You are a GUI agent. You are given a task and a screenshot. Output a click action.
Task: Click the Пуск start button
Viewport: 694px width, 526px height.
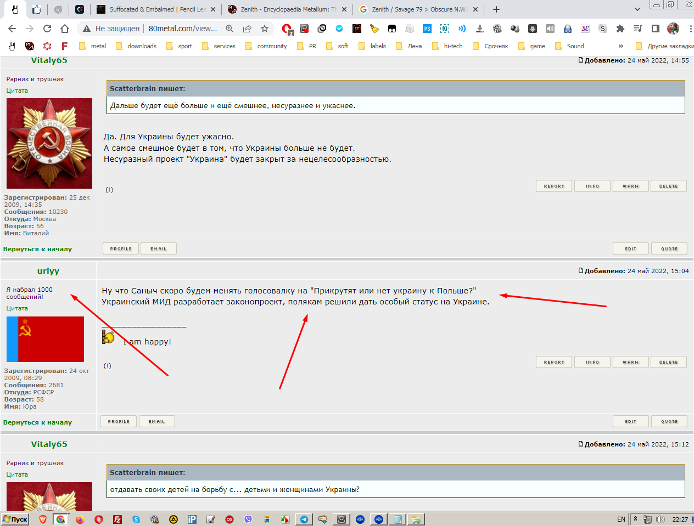pos(15,519)
